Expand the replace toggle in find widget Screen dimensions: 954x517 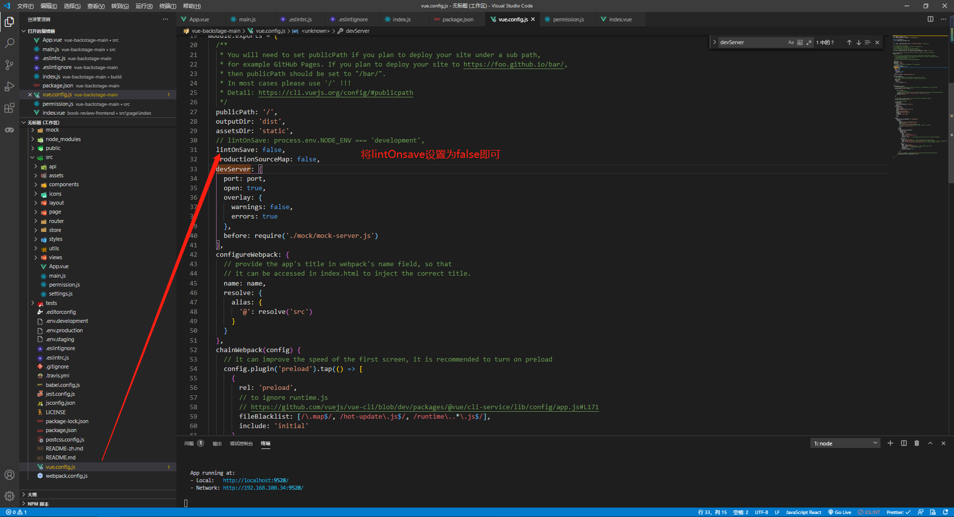tap(715, 43)
